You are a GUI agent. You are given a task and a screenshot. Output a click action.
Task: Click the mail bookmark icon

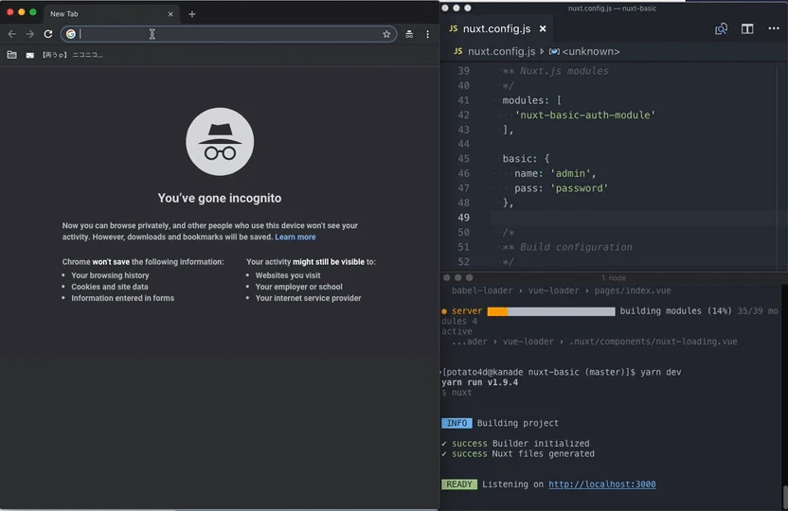coord(30,55)
